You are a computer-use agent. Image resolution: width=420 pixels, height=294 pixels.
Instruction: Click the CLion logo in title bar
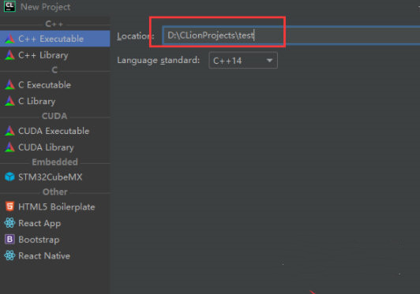point(9,6)
